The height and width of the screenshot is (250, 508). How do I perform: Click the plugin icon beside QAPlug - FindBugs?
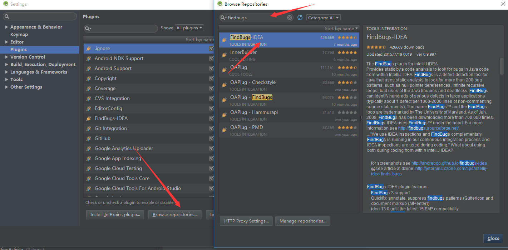pos(224,100)
